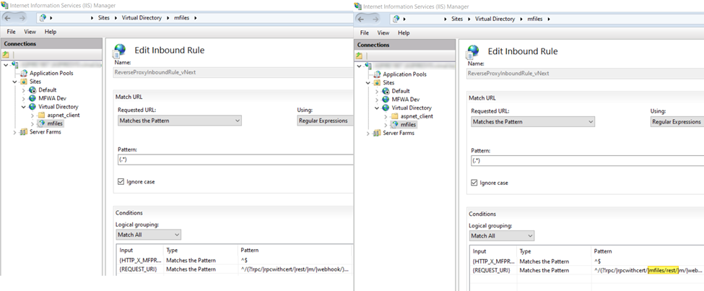Select Server Farms icon in right Connections tree
704x291 pixels.
(x=377, y=134)
